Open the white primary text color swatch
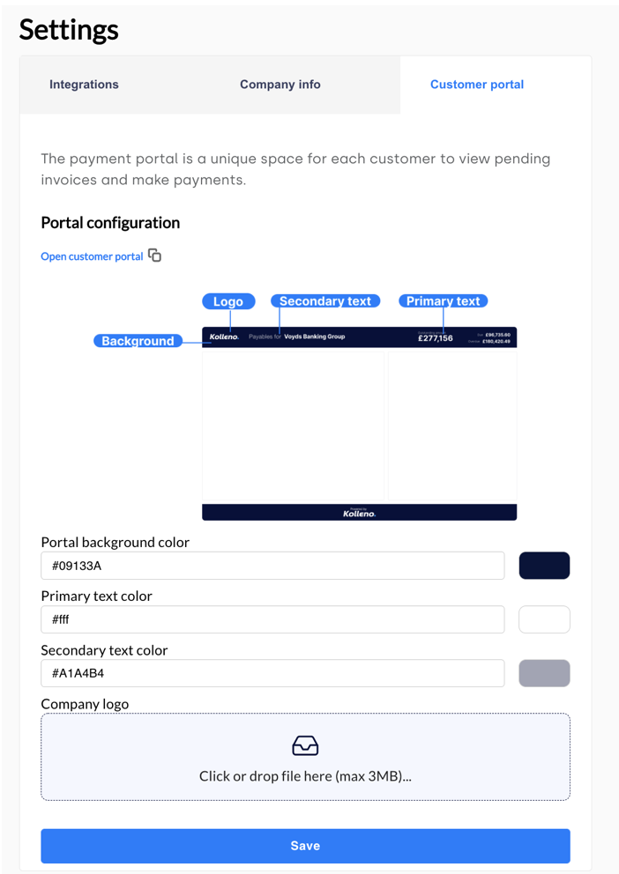 tap(544, 619)
